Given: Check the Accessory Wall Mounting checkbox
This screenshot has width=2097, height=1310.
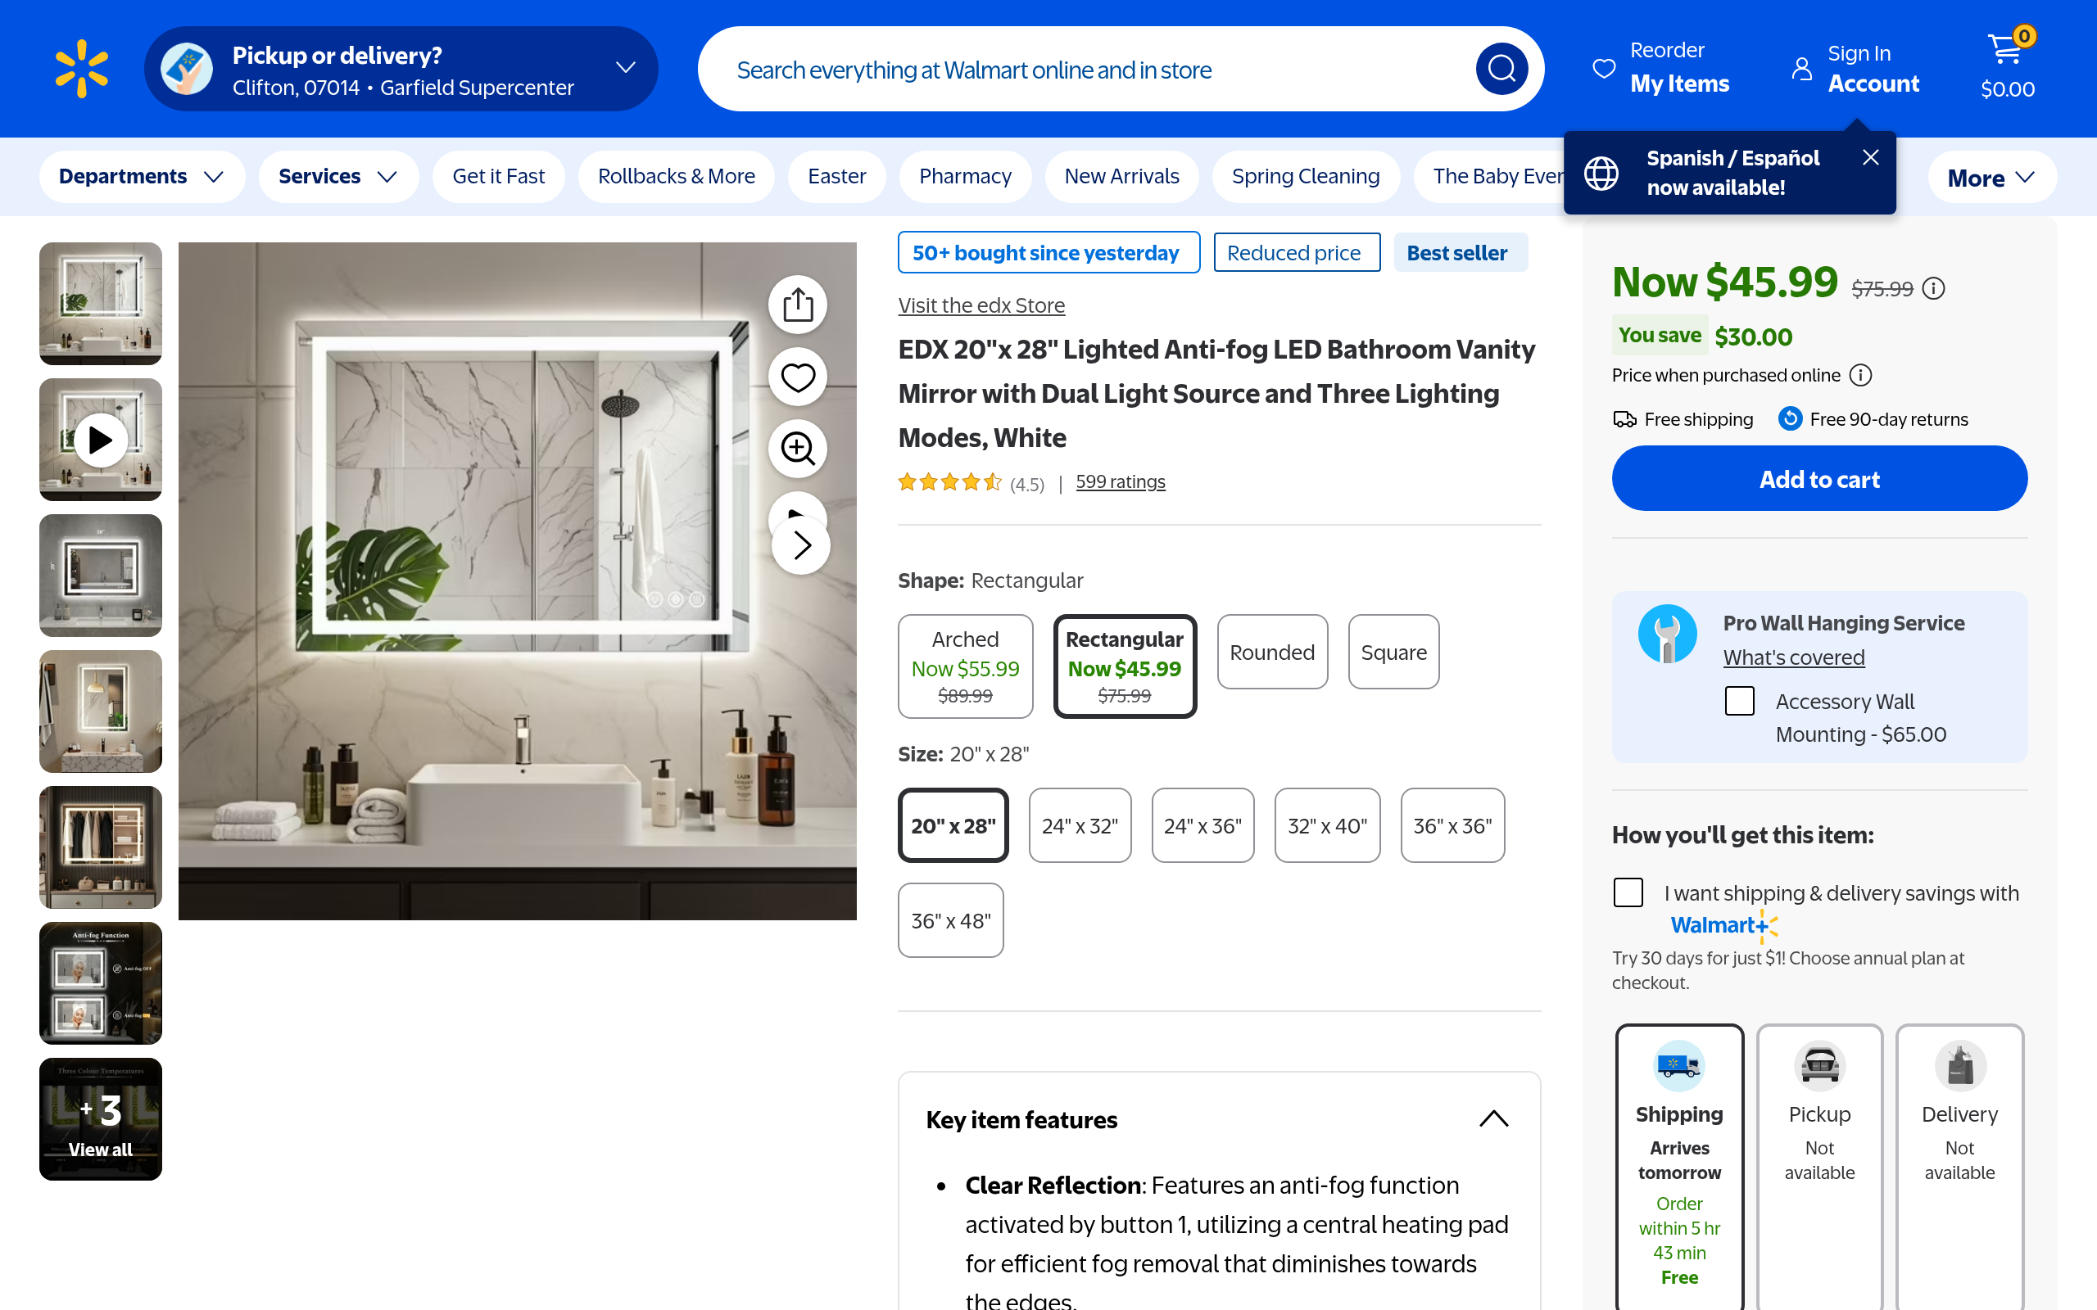Looking at the screenshot, I should (1739, 700).
